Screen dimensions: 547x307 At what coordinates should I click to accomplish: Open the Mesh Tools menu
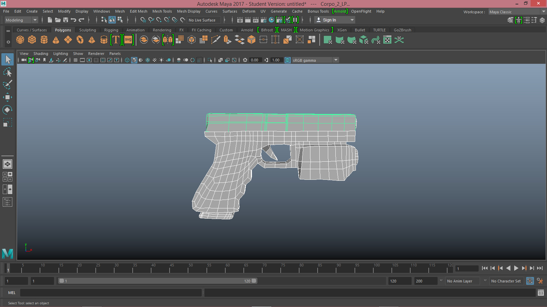point(162,11)
